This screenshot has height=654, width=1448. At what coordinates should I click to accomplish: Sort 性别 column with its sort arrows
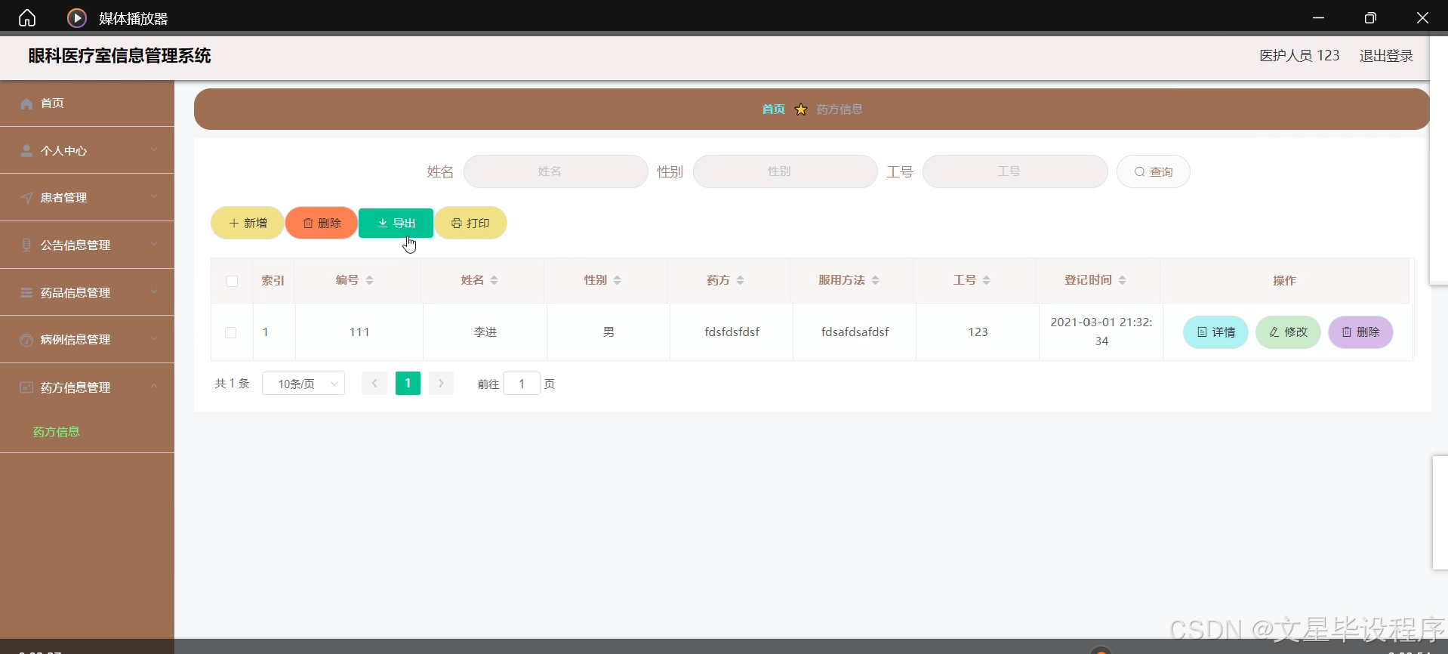point(617,280)
